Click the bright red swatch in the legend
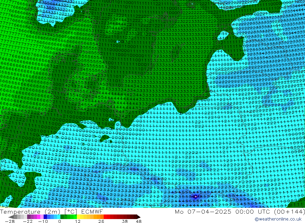Screen dimensions: 305x223 tap(105, 217)
